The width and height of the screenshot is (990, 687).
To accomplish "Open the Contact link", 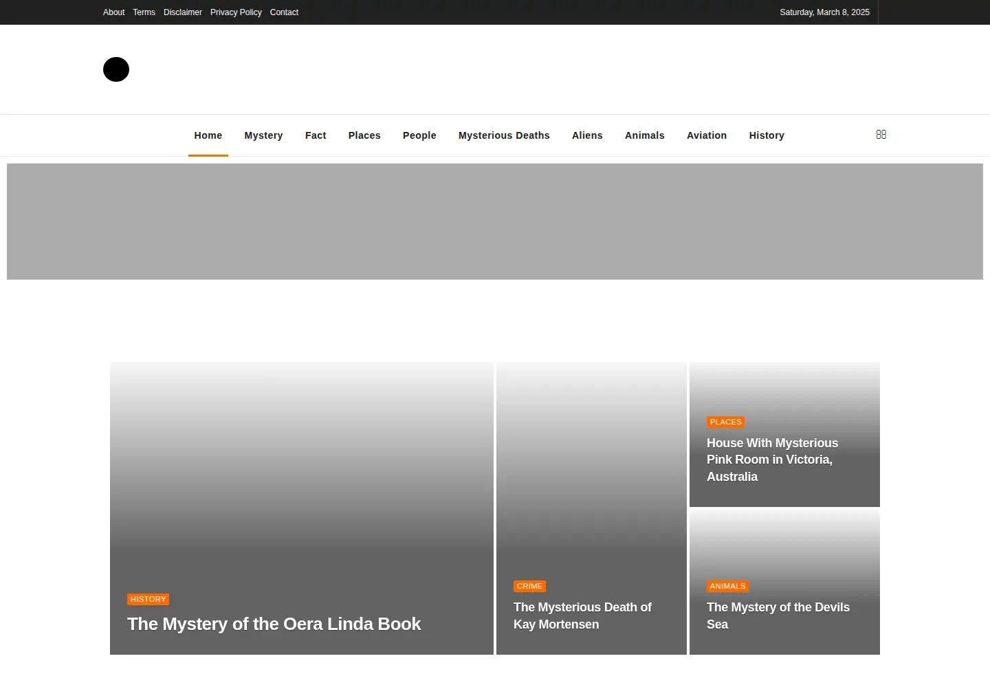I will (284, 12).
